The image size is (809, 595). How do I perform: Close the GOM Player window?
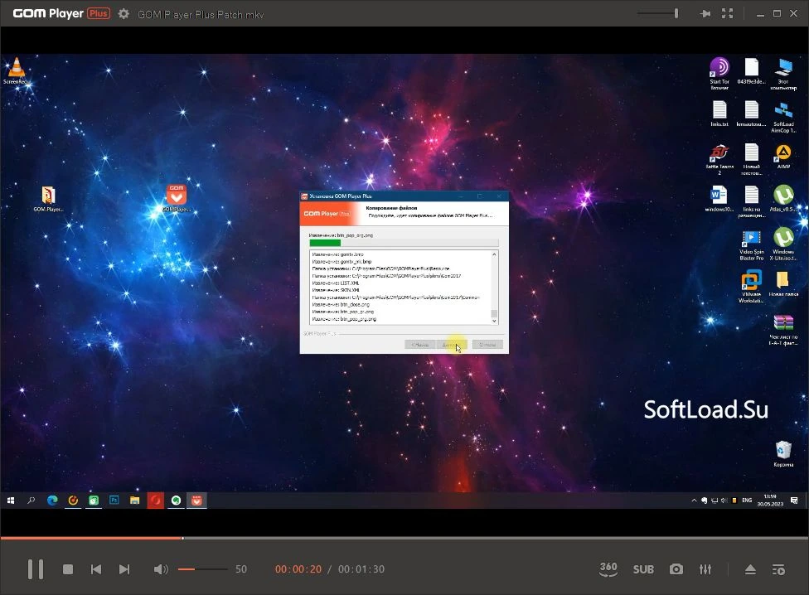click(793, 13)
